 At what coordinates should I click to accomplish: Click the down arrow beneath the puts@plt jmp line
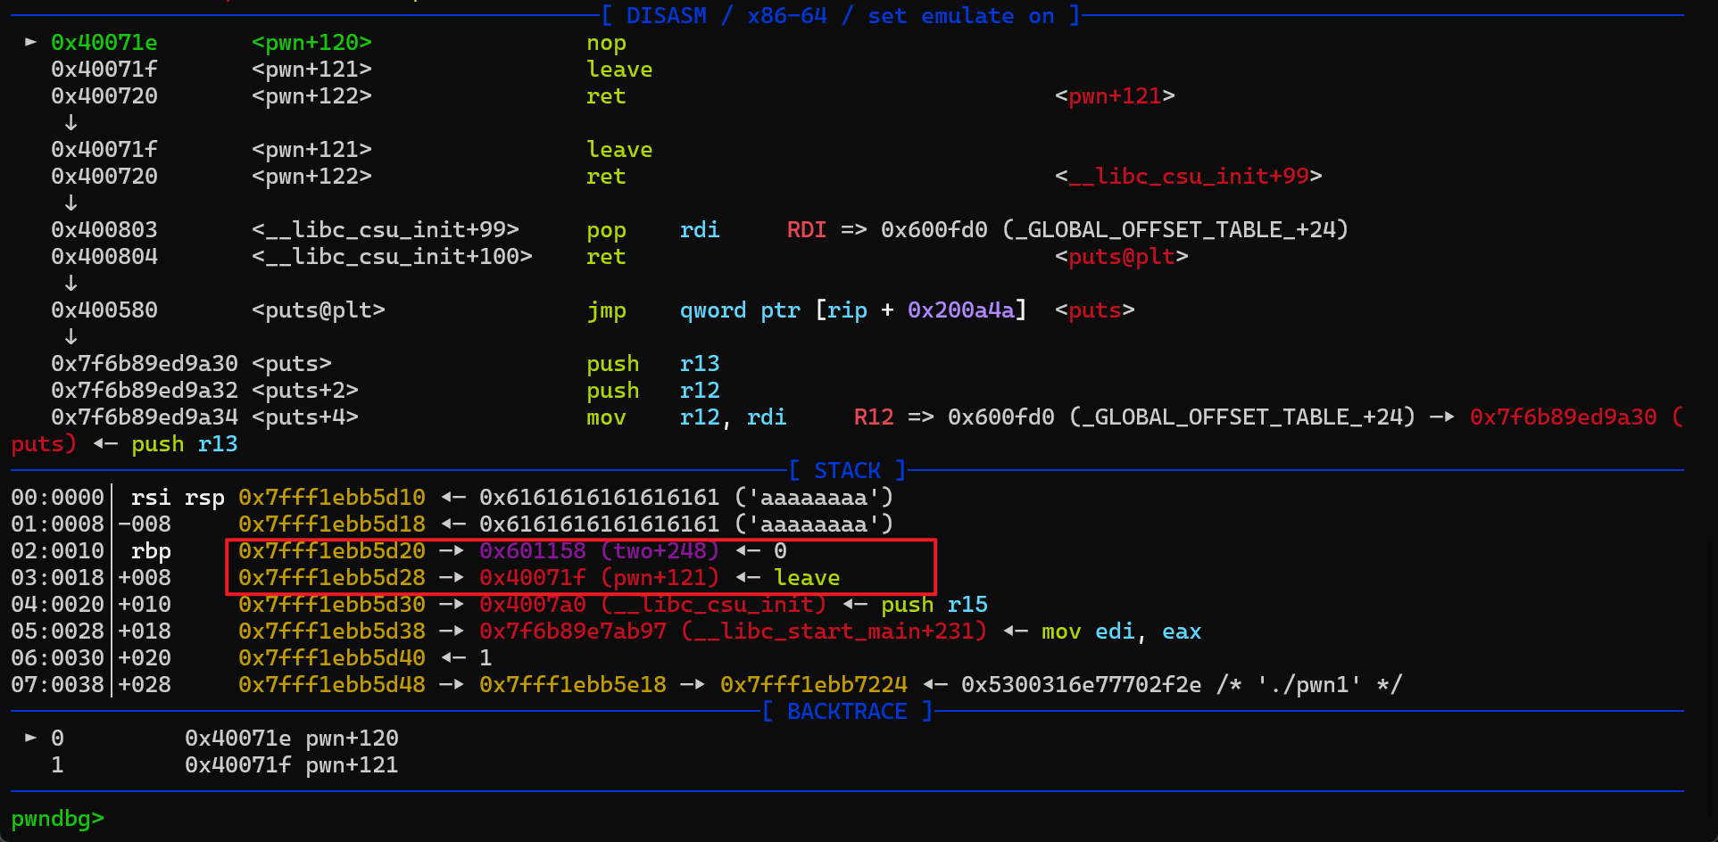71,337
